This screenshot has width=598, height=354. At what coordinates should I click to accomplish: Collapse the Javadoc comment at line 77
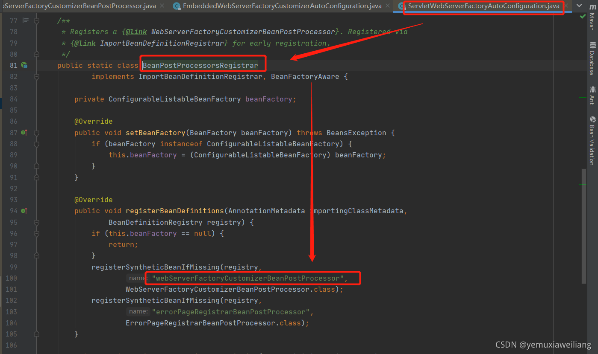pyautogui.click(x=37, y=21)
